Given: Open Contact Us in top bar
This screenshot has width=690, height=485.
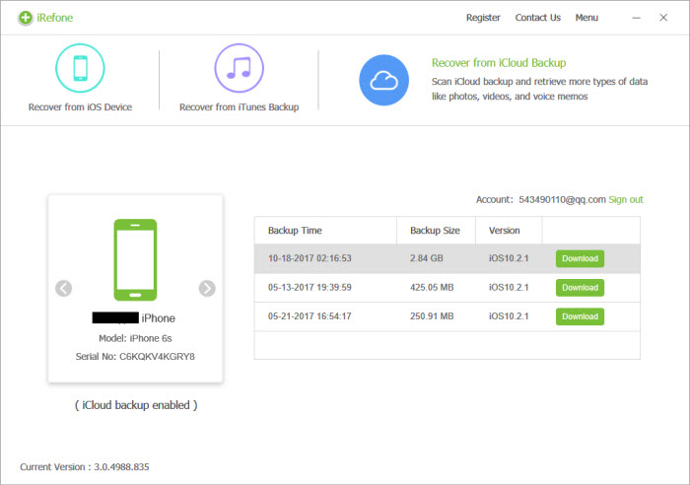Looking at the screenshot, I should tap(538, 18).
